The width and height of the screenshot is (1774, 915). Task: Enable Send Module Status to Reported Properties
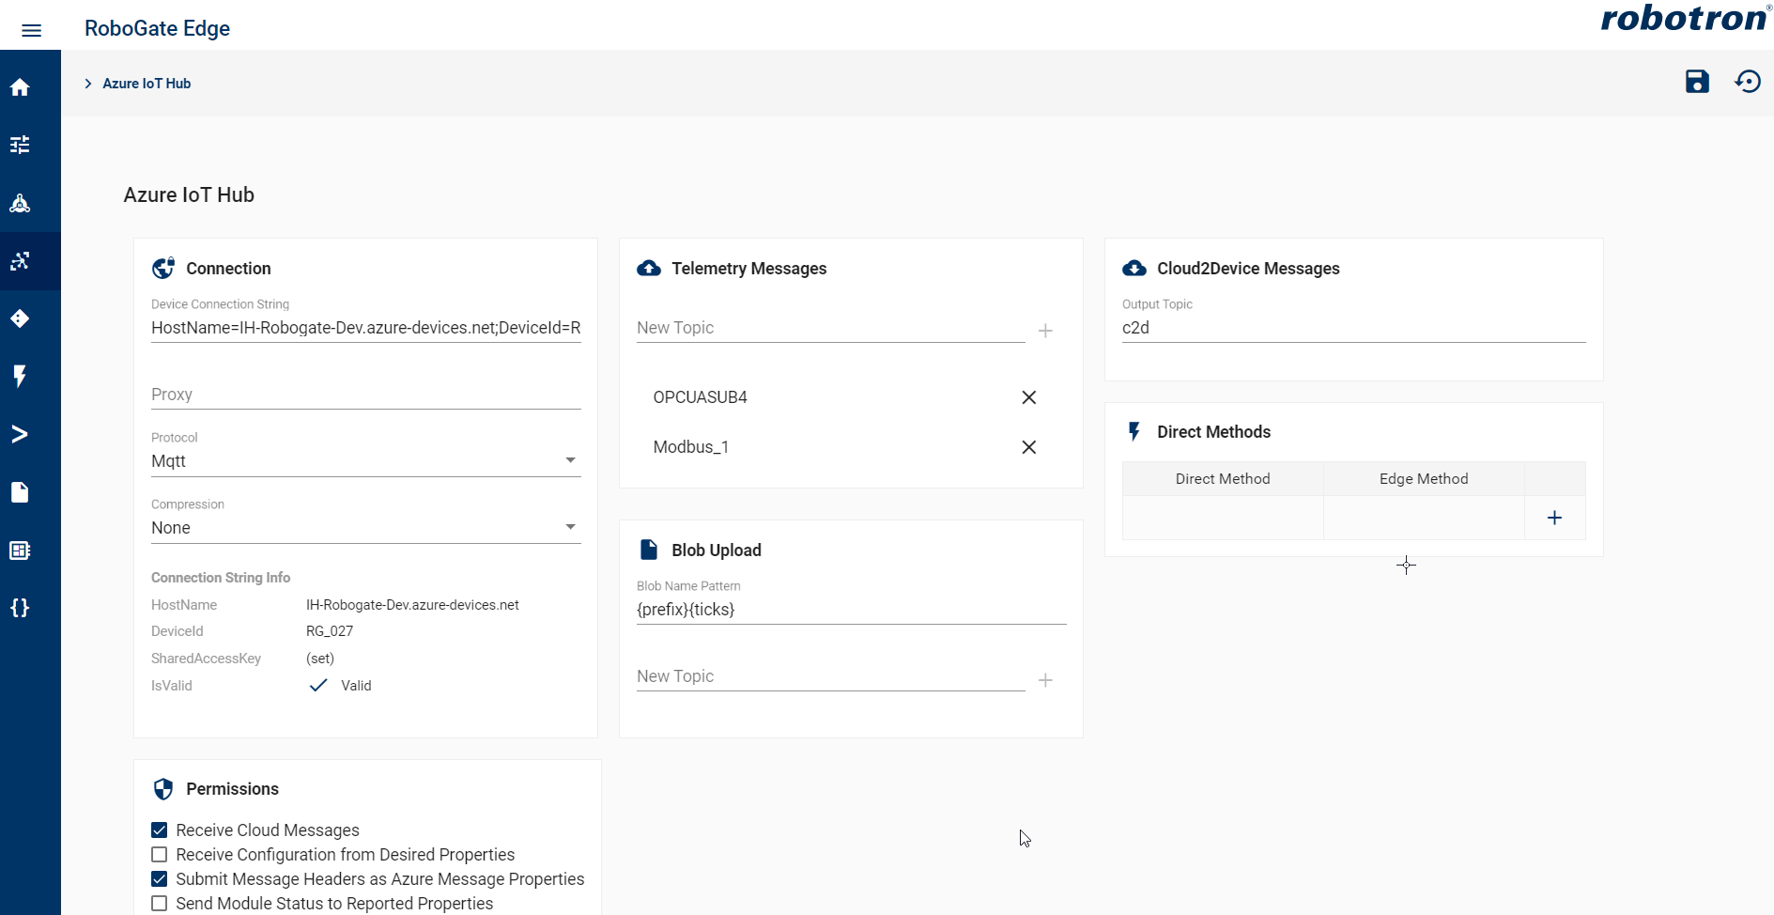(160, 904)
